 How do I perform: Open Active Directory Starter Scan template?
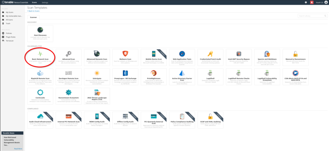(x=182, y=77)
